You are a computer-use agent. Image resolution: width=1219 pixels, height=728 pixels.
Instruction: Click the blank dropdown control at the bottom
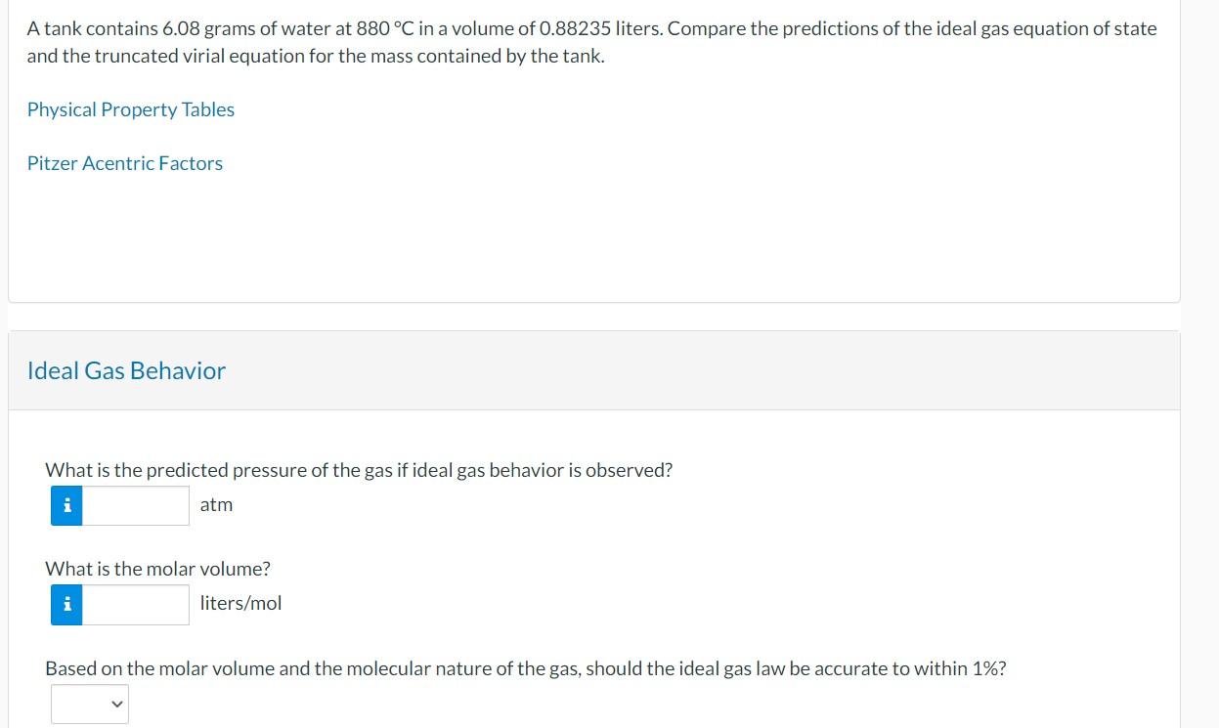89,704
